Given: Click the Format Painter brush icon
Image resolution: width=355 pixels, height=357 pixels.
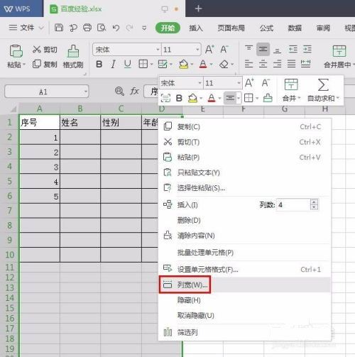Looking at the screenshot, I should (73, 51).
